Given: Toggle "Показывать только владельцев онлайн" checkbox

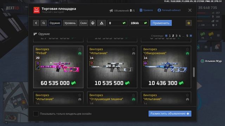Looking at the screenshot, I should pyautogui.click(x=36, y=114).
